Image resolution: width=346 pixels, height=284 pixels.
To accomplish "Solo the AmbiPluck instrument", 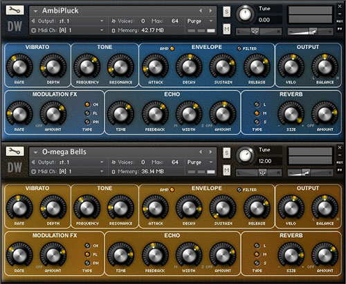I will (226, 12).
